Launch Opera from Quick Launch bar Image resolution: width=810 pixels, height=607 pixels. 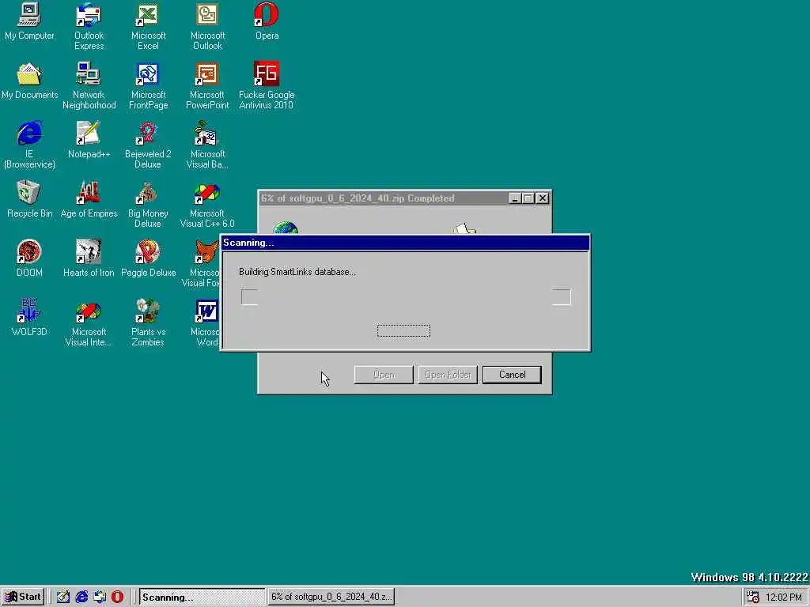coord(118,597)
